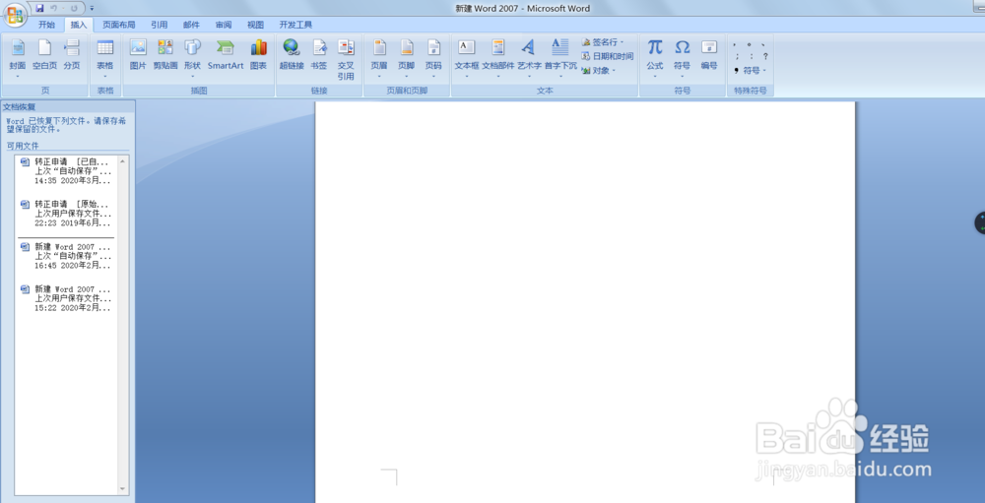Open the 形状 shapes gallery

tap(193, 58)
